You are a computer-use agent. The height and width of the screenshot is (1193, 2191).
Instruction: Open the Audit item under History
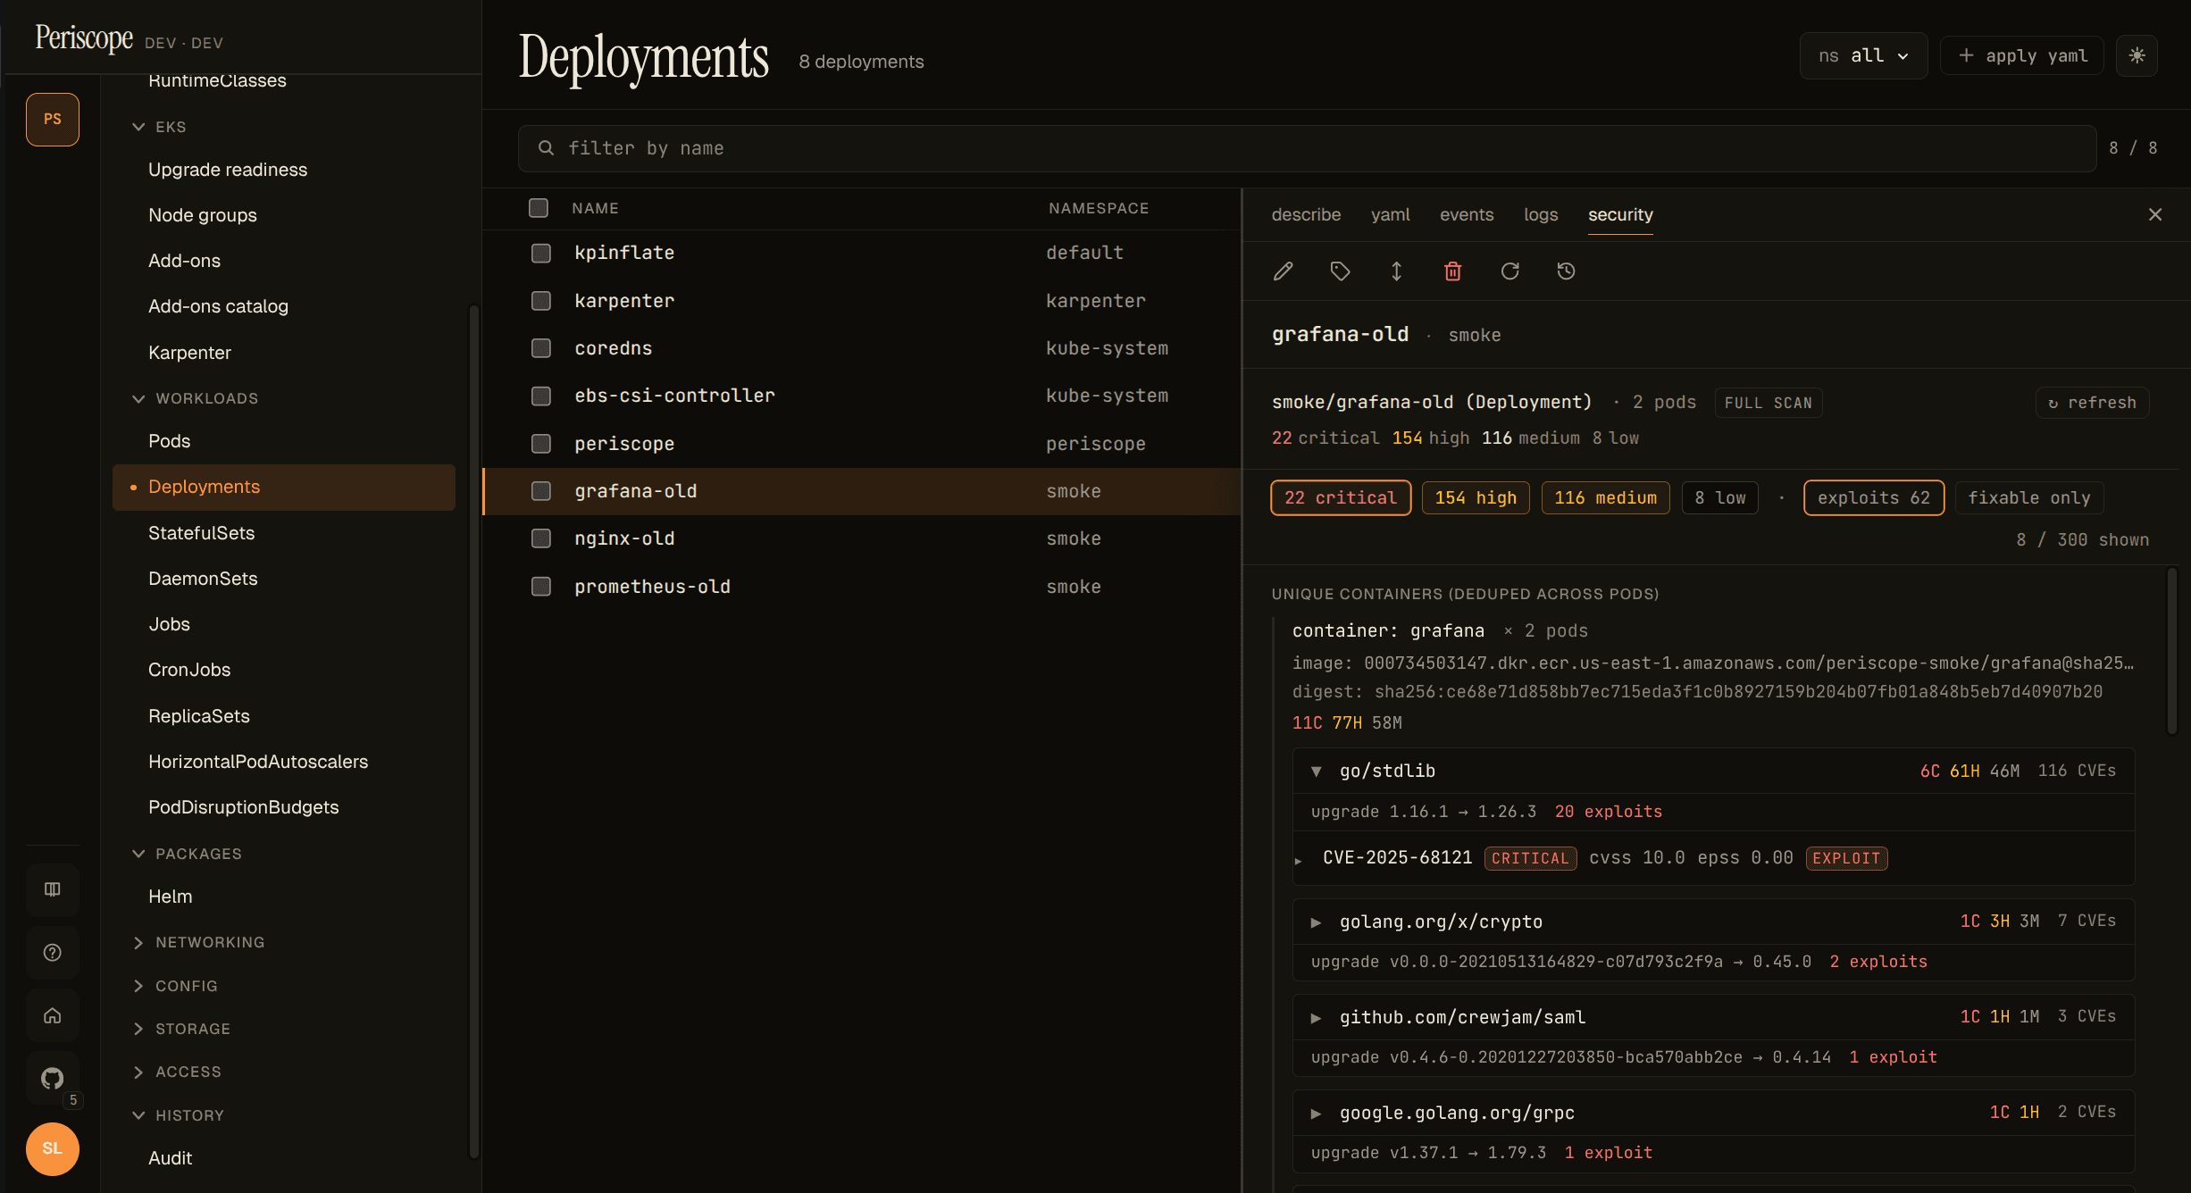click(x=284, y=1158)
